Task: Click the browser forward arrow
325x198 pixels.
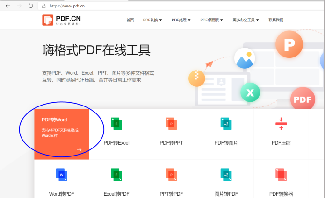Action: [x=19, y=6]
